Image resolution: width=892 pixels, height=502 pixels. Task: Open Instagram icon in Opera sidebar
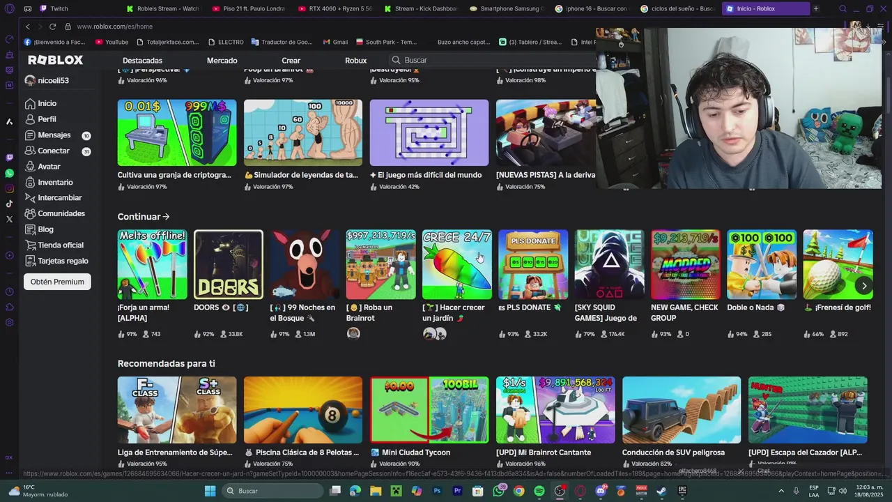point(9,188)
